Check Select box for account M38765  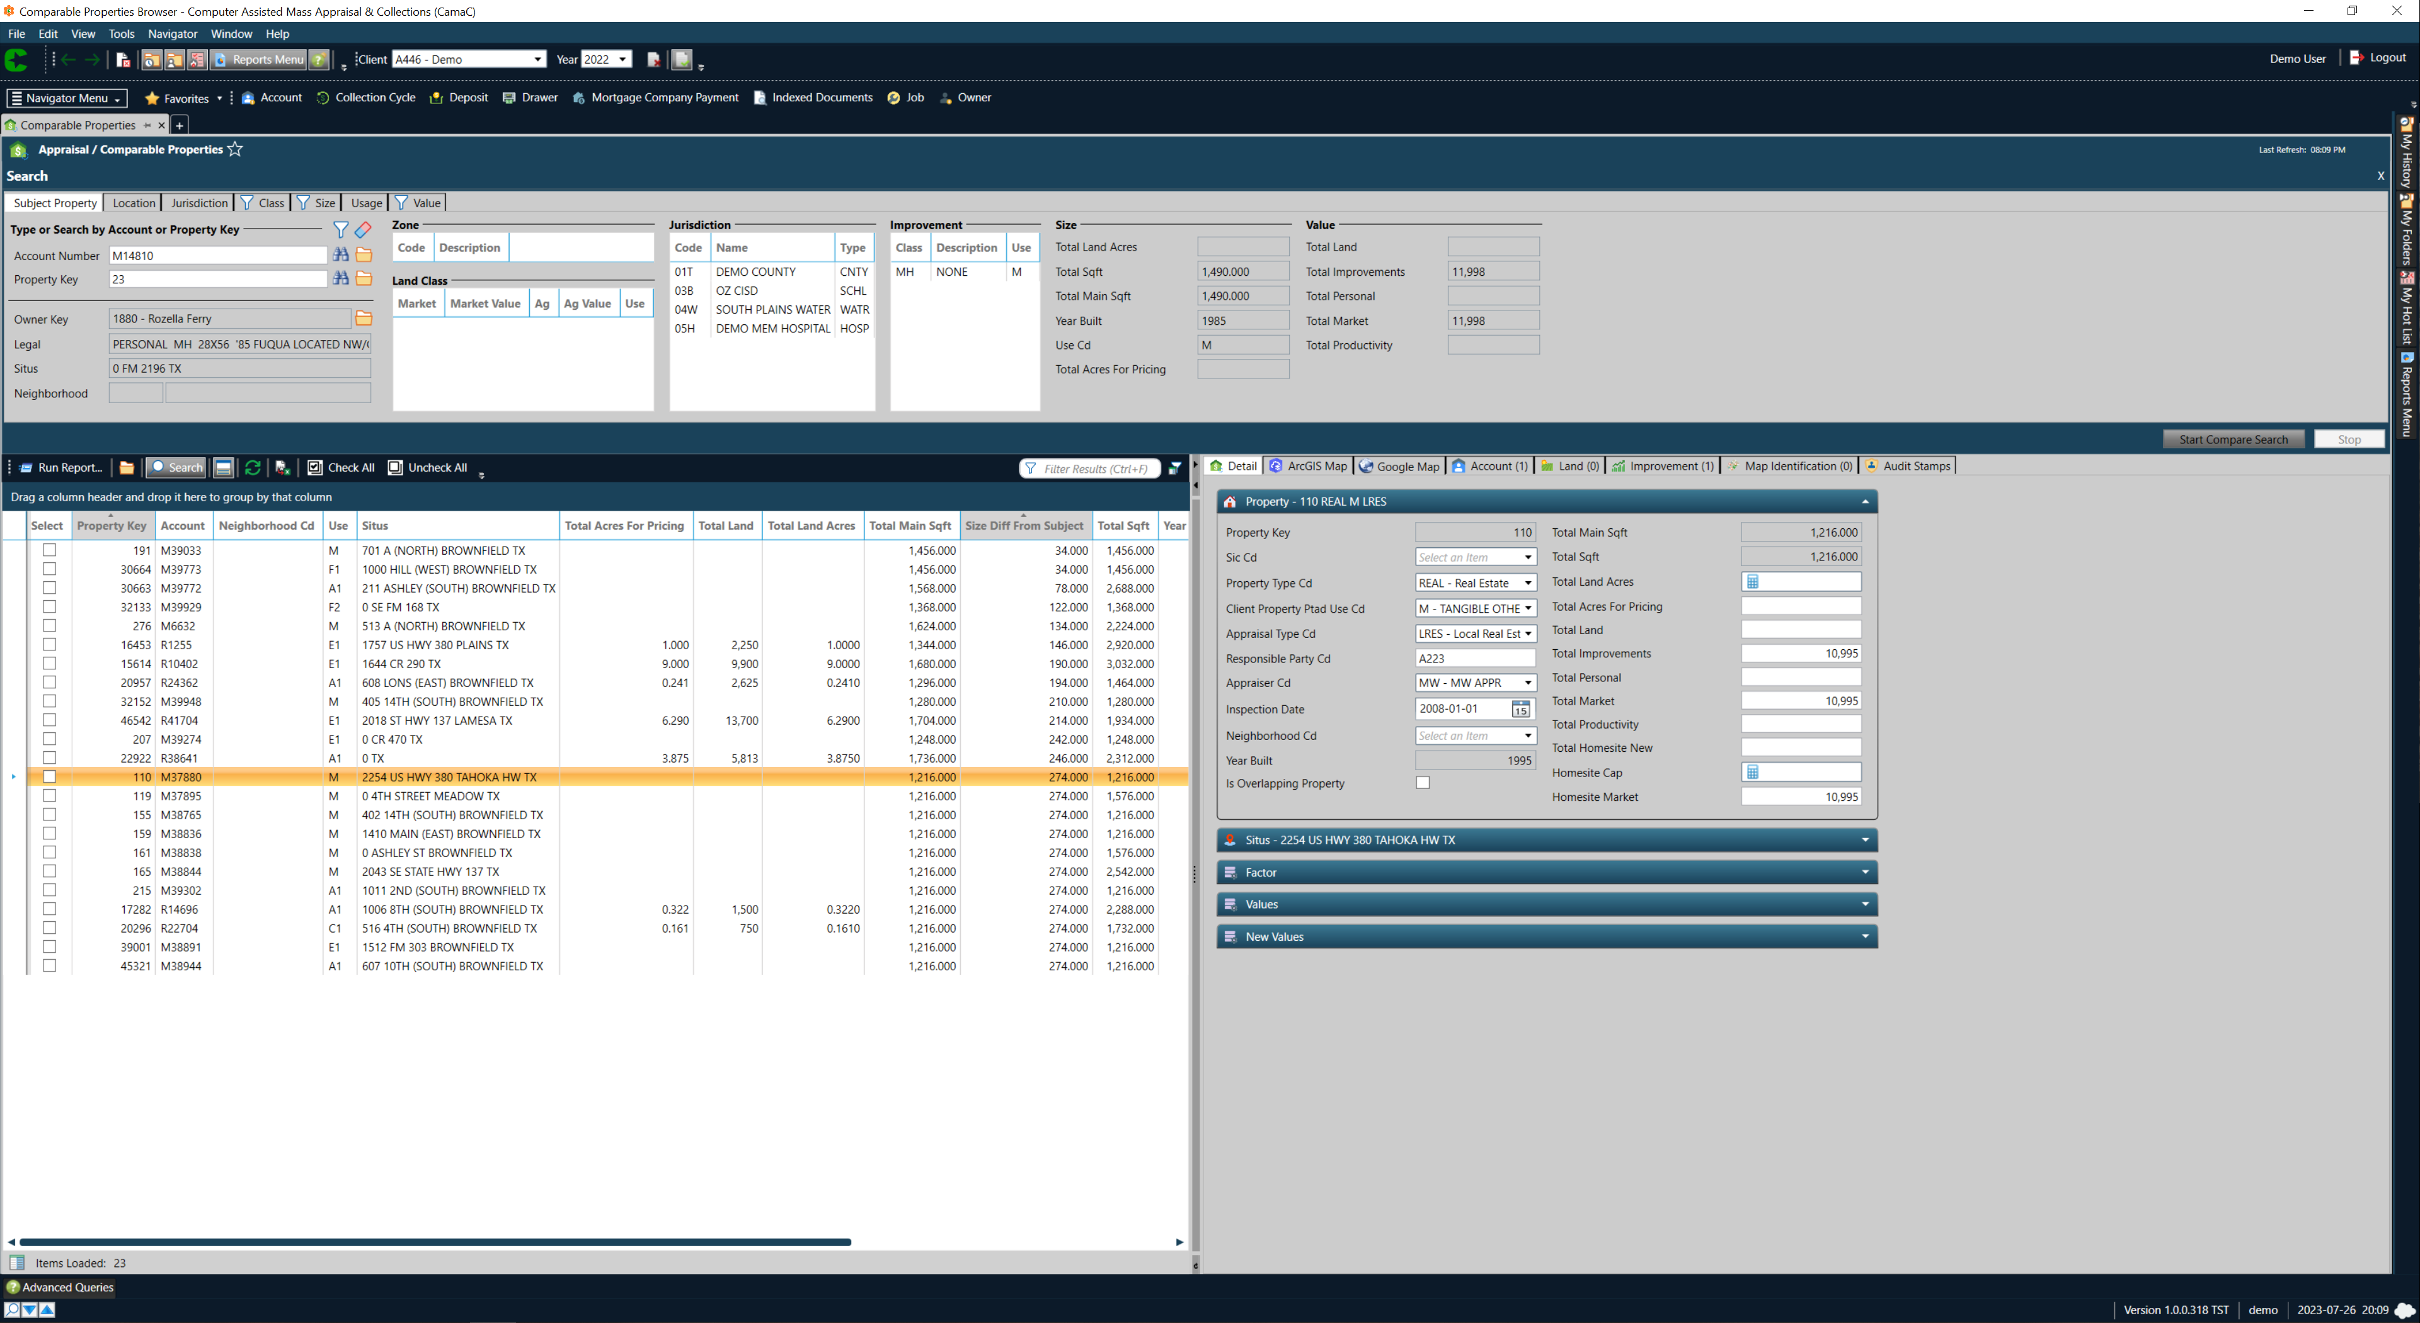50,815
